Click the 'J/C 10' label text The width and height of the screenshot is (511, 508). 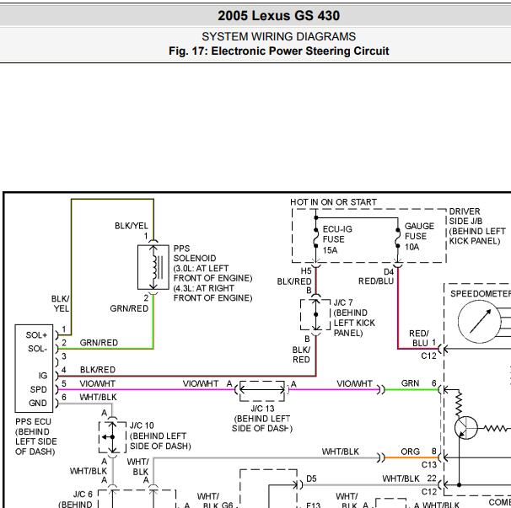(142, 425)
